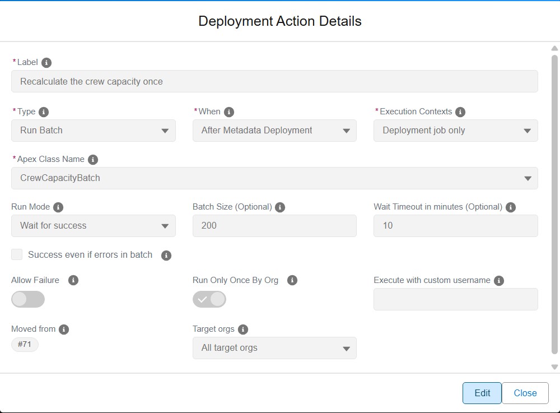Click the Close button
Viewport: 560px width, 413px height.
point(525,393)
